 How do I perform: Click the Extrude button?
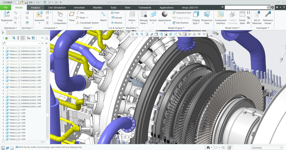point(116,18)
